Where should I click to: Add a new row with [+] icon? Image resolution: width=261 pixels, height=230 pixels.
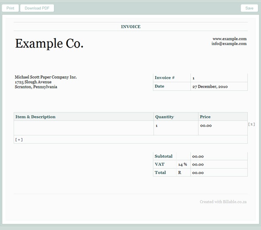point(19,140)
